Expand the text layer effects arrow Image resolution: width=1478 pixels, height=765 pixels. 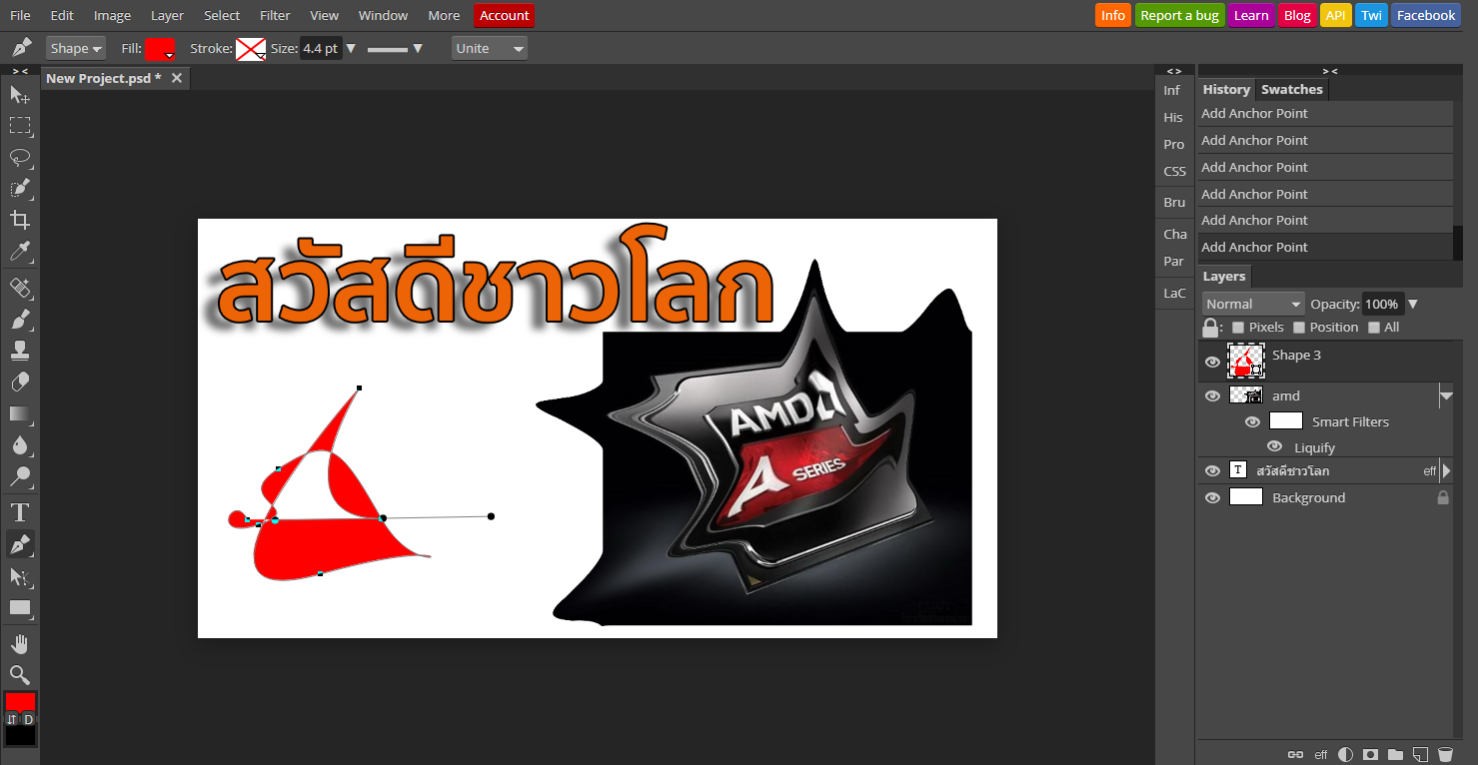[1446, 470]
